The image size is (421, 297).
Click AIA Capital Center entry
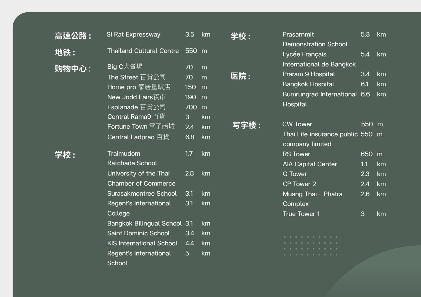click(310, 164)
